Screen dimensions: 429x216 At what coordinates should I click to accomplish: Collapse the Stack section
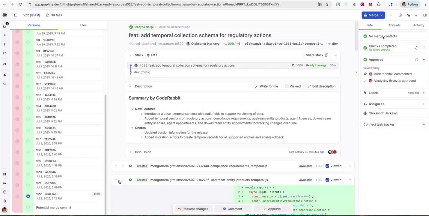point(130,55)
